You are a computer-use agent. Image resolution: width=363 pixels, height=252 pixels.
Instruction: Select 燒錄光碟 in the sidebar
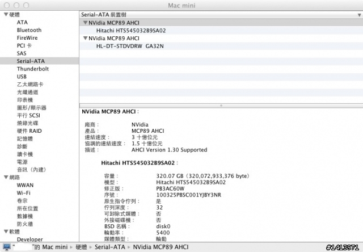pyautogui.click(x=28, y=123)
